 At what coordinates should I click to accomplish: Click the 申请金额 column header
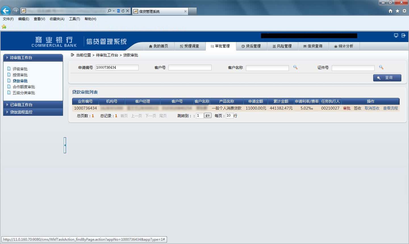click(256, 101)
